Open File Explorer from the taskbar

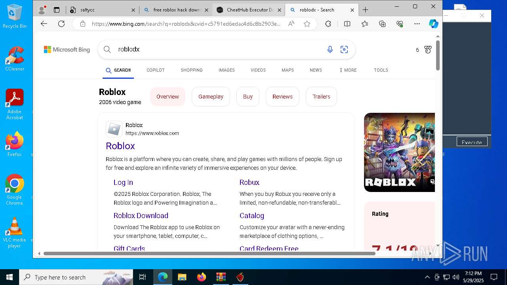coord(182,277)
